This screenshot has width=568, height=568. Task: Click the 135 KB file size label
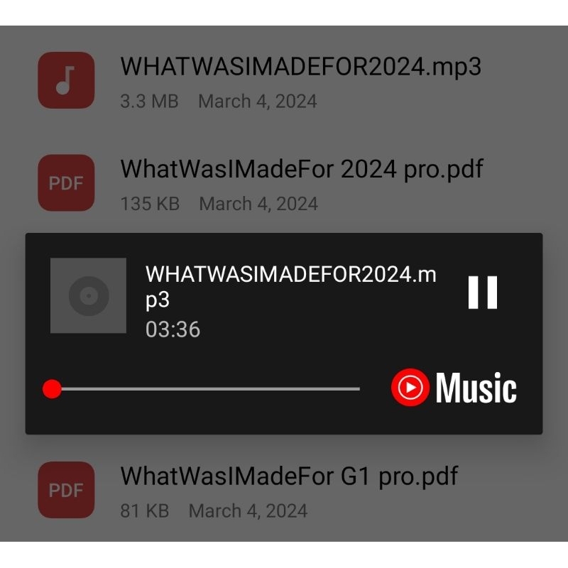click(x=150, y=204)
